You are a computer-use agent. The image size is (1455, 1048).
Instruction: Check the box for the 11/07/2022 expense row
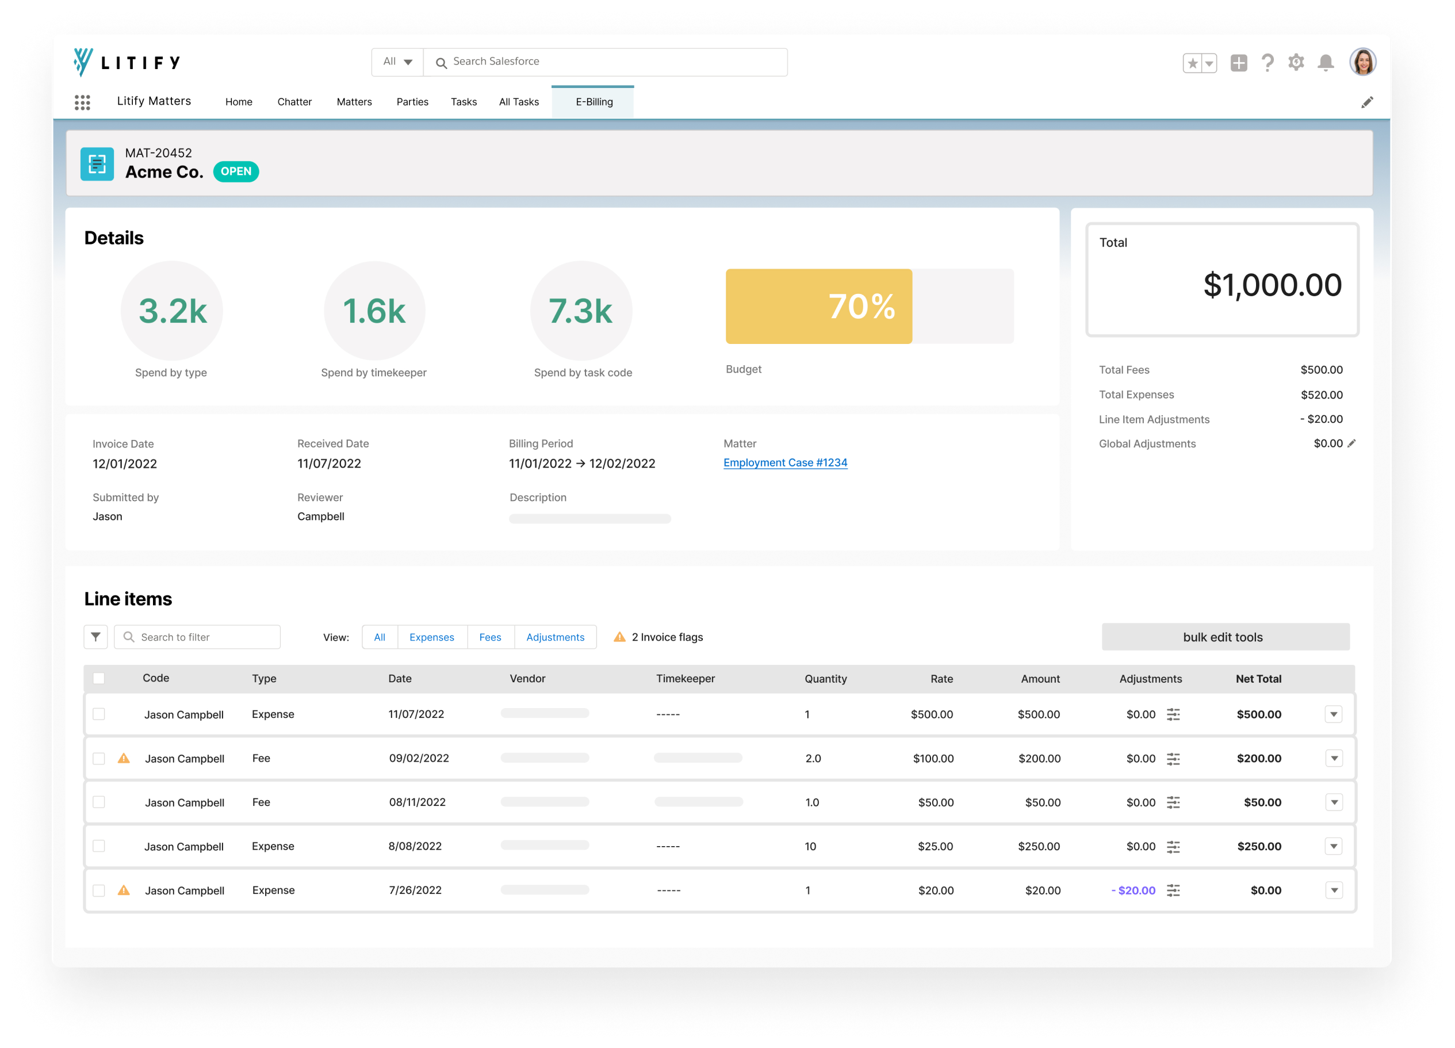[99, 714]
